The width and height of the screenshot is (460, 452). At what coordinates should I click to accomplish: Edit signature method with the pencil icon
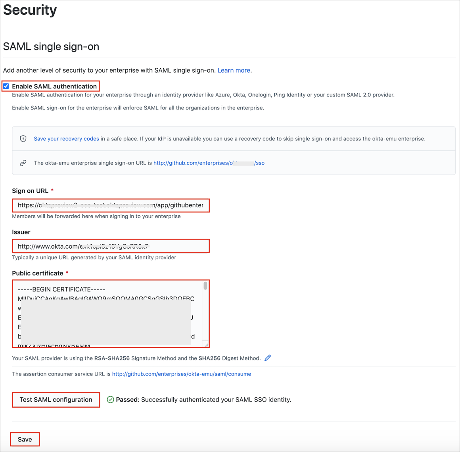tap(268, 358)
